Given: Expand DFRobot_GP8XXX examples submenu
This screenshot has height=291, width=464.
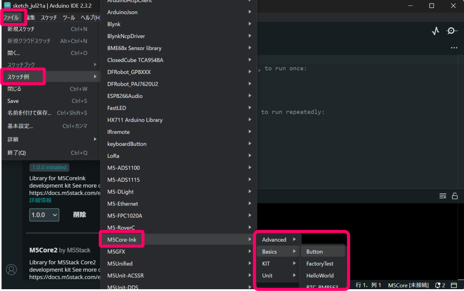Looking at the screenshot, I should pos(179,72).
